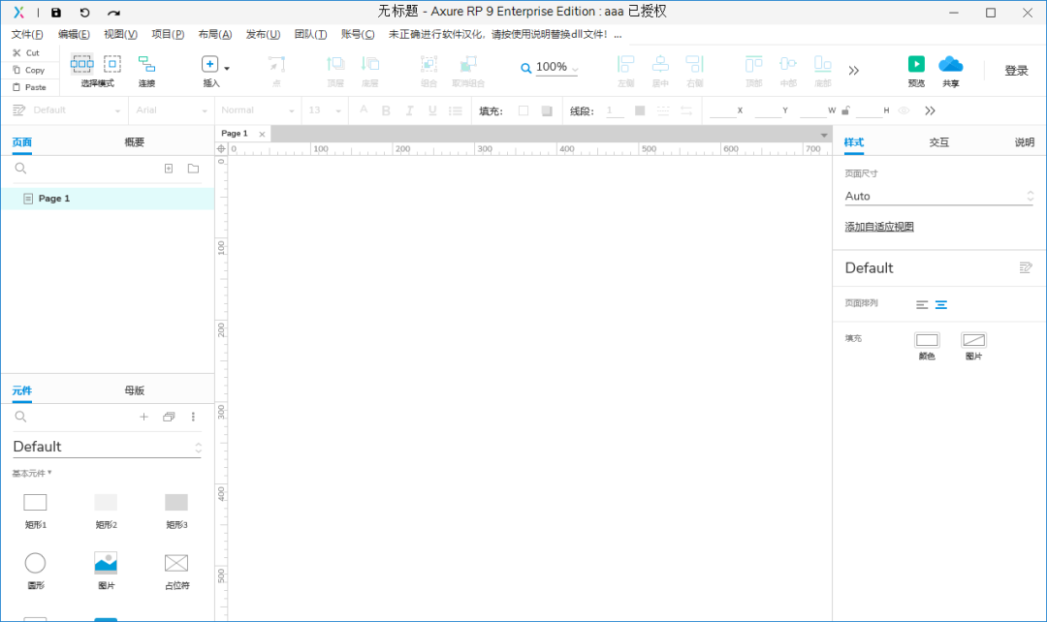Add a new folder icon
1047x622 pixels.
pos(194,169)
